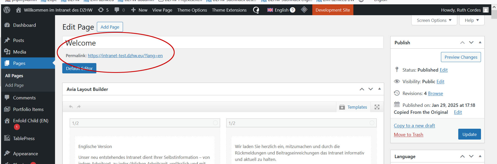The height and width of the screenshot is (164, 497).
Task: Collapse the Language panel
Action: pyautogui.click(x=480, y=156)
